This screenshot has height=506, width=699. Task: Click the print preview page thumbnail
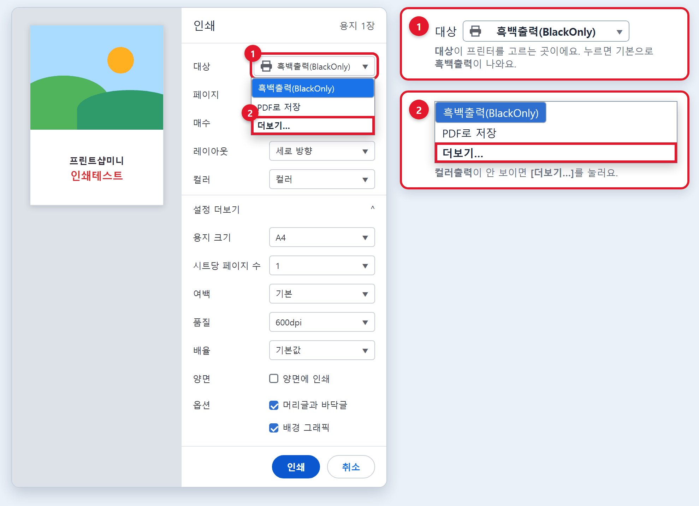97,115
